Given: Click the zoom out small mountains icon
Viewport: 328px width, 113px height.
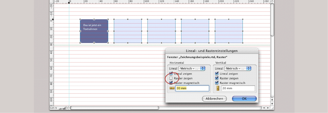Looking at the screenshot, I should click(60, 108).
